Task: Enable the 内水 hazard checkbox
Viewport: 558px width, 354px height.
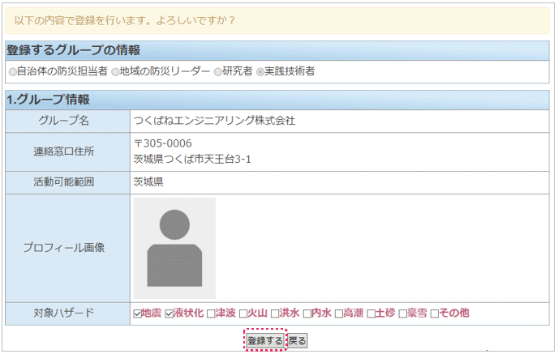Action: point(307,313)
